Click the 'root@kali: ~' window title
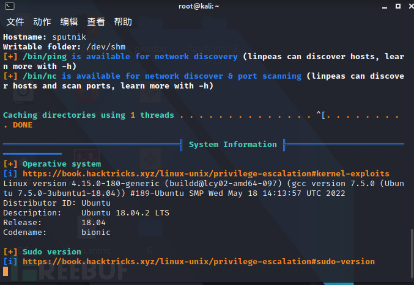This screenshot has width=414, height=285. coord(199,6)
